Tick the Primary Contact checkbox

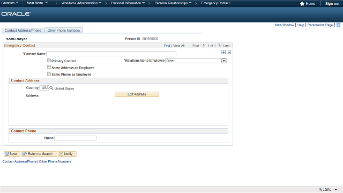(x=49, y=61)
